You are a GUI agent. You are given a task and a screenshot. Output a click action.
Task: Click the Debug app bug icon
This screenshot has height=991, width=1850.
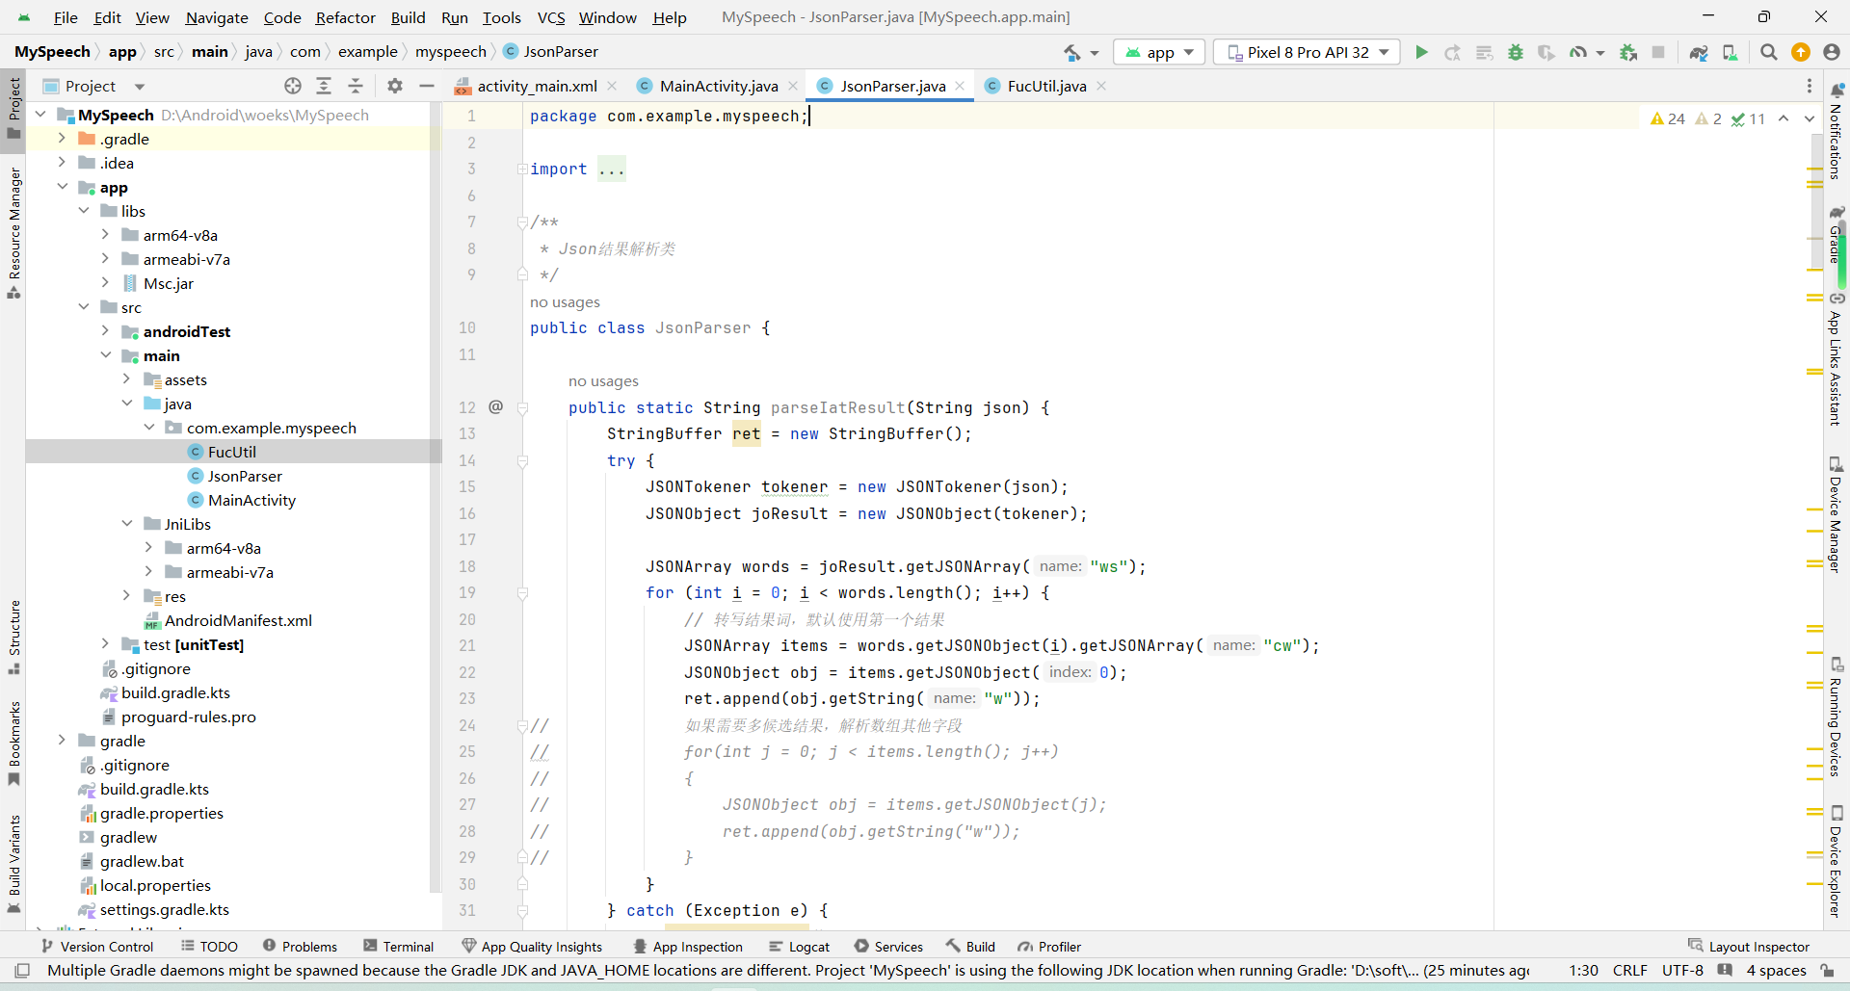[x=1516, y=52]
